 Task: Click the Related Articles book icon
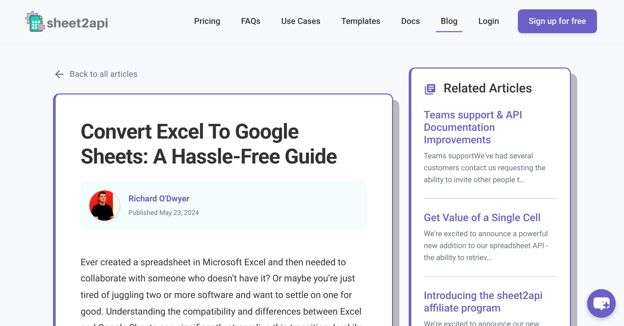point(430,89)
